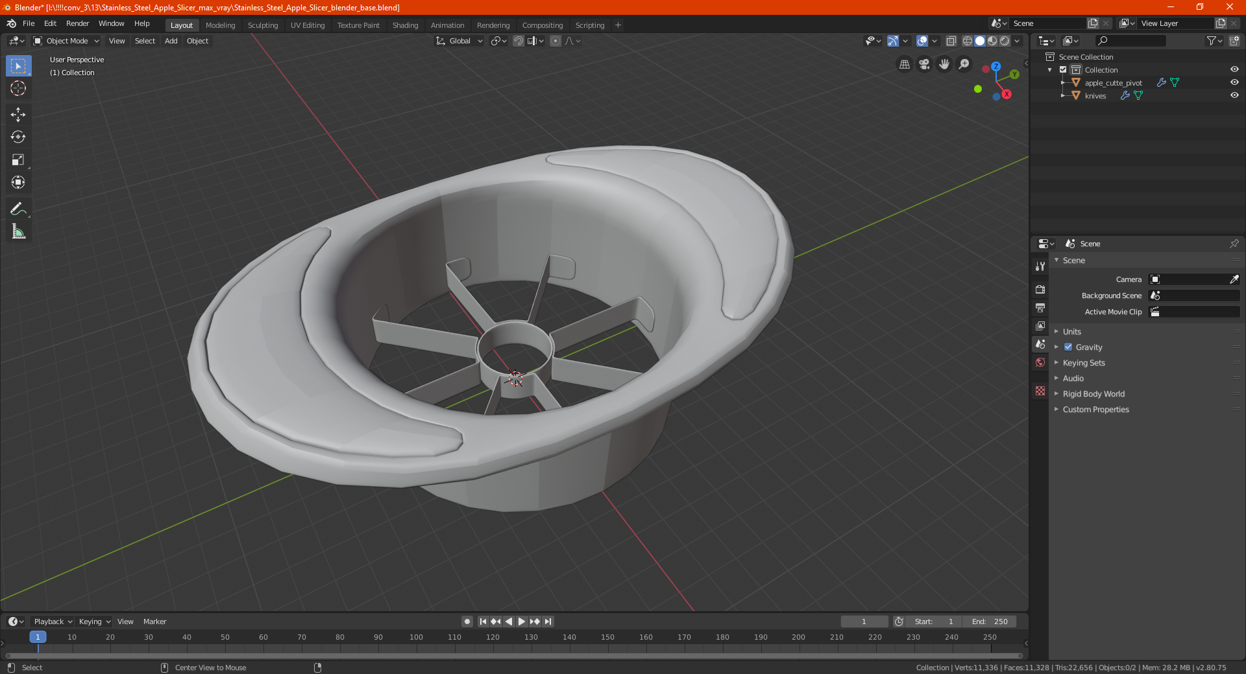1246x674 pixels.
Task: Open the pivot point dropdown
Action: point(498,41)
